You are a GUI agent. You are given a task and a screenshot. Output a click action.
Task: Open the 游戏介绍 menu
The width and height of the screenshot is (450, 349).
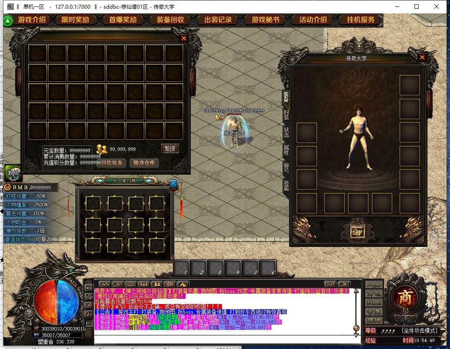coord(32,20)
